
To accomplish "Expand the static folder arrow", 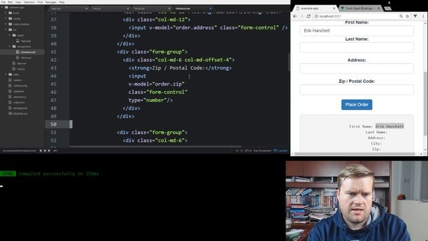I will pyautogui.click(x=6, y=74).
